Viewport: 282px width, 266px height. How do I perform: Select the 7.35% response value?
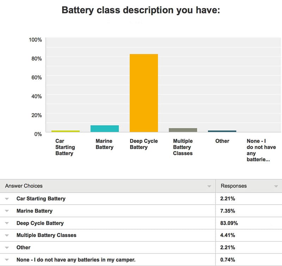227,211
